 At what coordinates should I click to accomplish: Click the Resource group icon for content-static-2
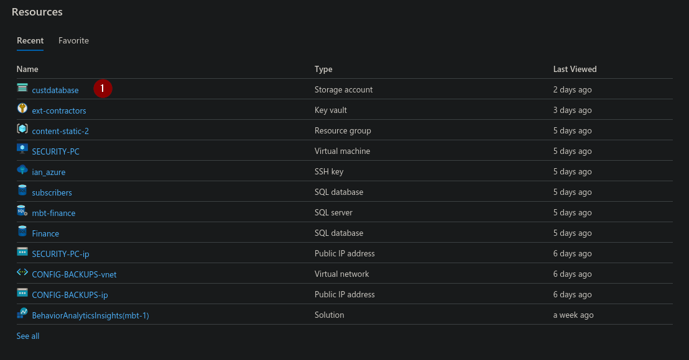coord(22,130)
